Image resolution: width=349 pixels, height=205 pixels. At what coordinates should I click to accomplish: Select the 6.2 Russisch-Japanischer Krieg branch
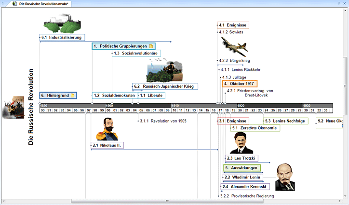point(165,86)
